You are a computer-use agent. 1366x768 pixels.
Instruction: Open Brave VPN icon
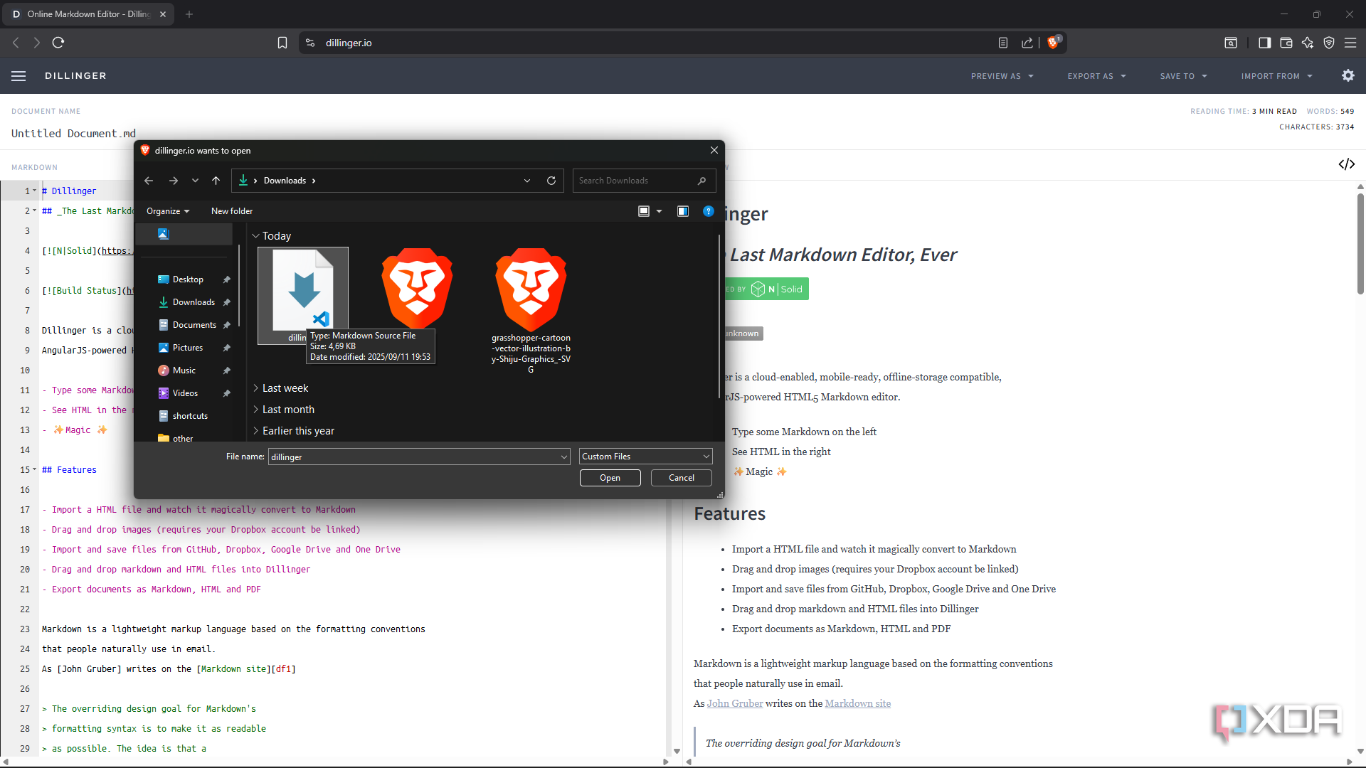(x=1329, y=43)
